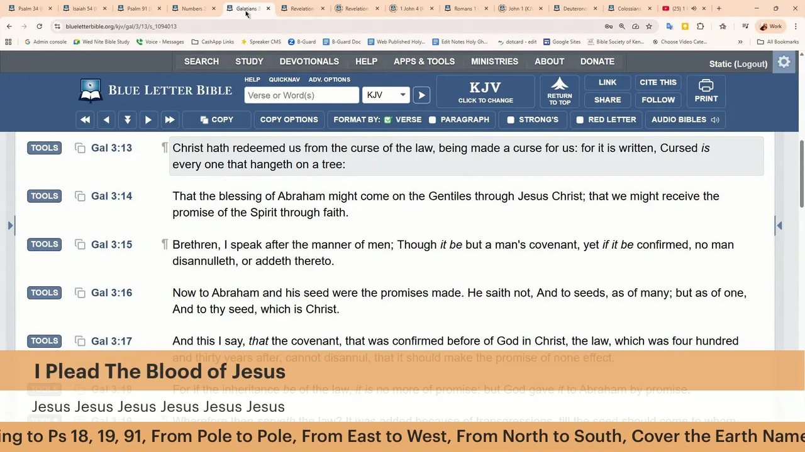Screen dimensions: 805x452
Task: Click browser address bar URL
Action: pyautogui.click(x=121, y=26)
